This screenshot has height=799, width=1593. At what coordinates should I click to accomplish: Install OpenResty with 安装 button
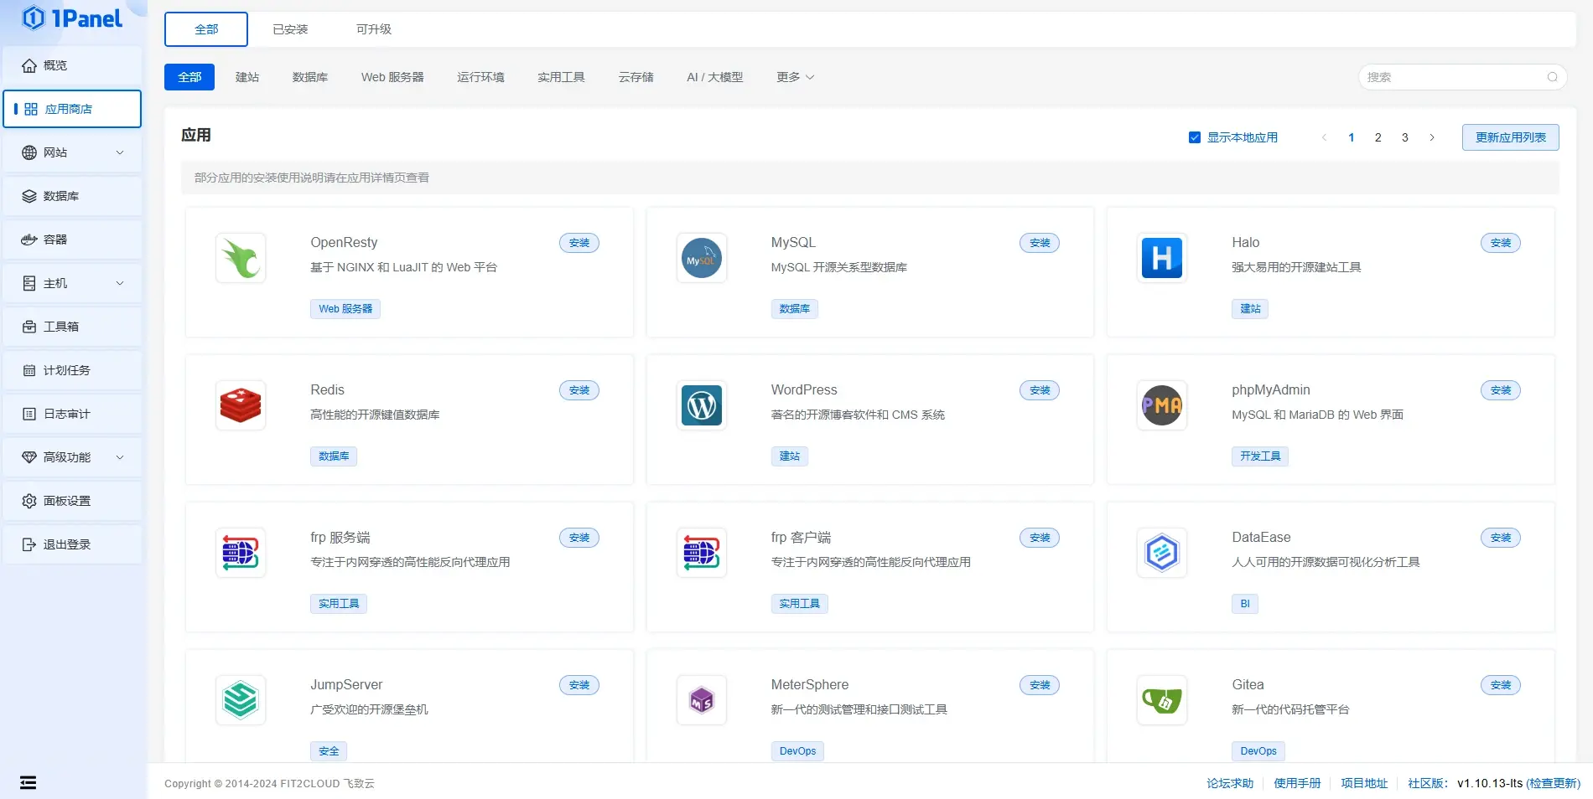pyautogui.click(x=579, y=243)
